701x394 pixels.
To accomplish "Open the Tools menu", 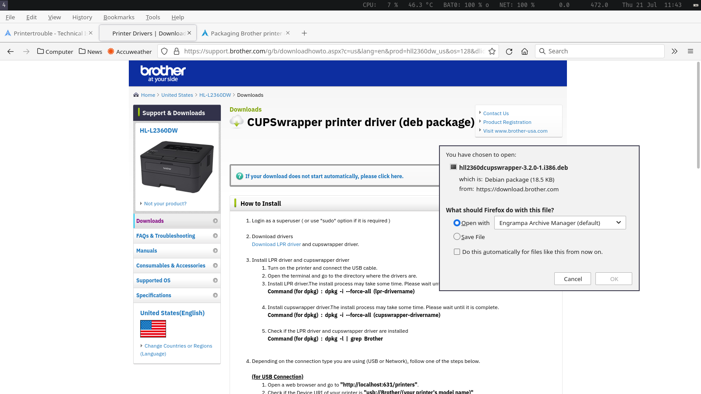I will click(x=153, y=17).
